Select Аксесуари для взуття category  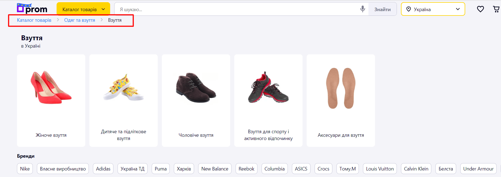tap(341, 101)
